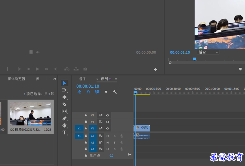
Task: Select the Pen tool
Action: 64,119
